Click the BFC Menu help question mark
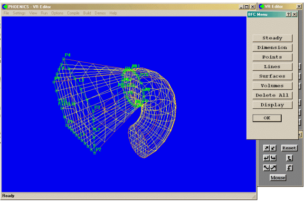The height and width of the screenshot is (202, 304). point(288,15)
